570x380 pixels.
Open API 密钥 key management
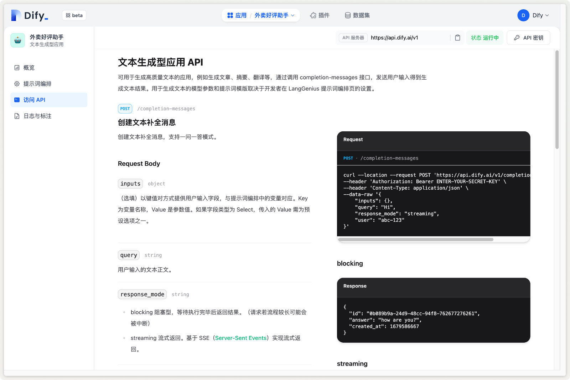528,38
